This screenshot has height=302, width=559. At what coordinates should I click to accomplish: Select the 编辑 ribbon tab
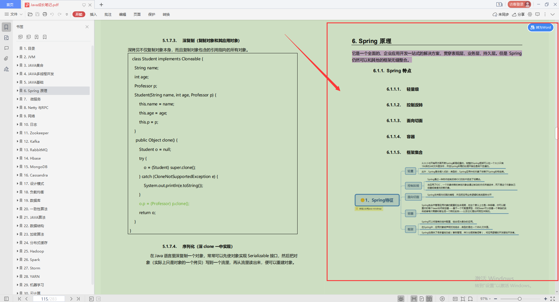tap(122, 14)
